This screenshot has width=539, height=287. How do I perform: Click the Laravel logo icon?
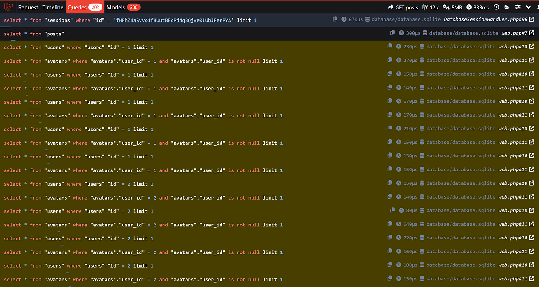[x=9, y=7]
